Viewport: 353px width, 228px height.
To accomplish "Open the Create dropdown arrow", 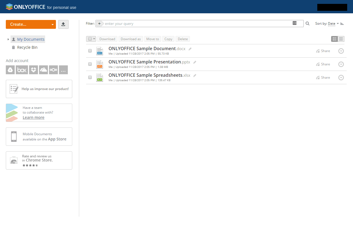I will click(52, 25).
